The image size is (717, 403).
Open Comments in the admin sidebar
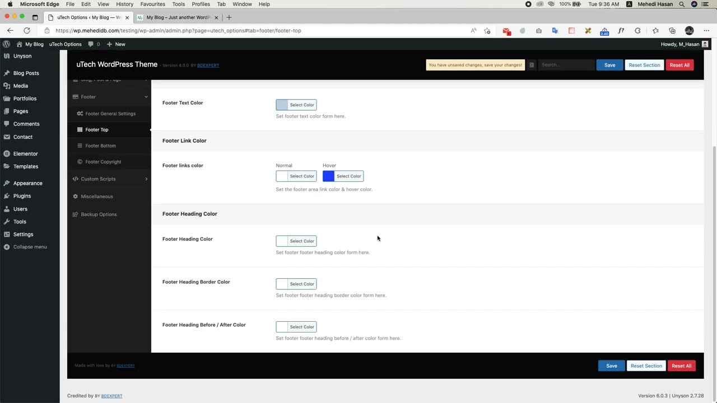pyautogui.click(x=26, y=124)
